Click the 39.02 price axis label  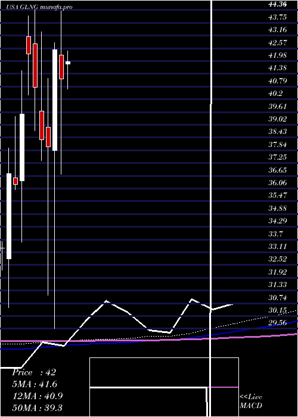pos(278,119)
